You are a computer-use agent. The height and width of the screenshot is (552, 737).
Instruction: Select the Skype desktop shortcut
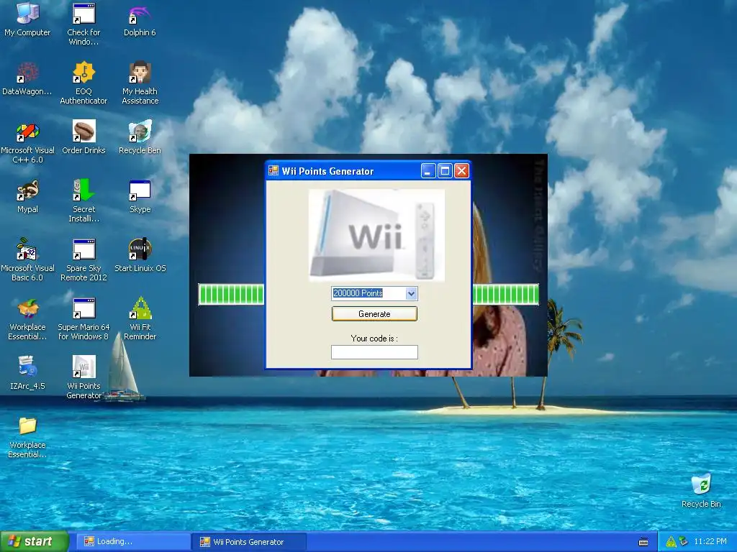pyautogui.click(x=140, y=196)
